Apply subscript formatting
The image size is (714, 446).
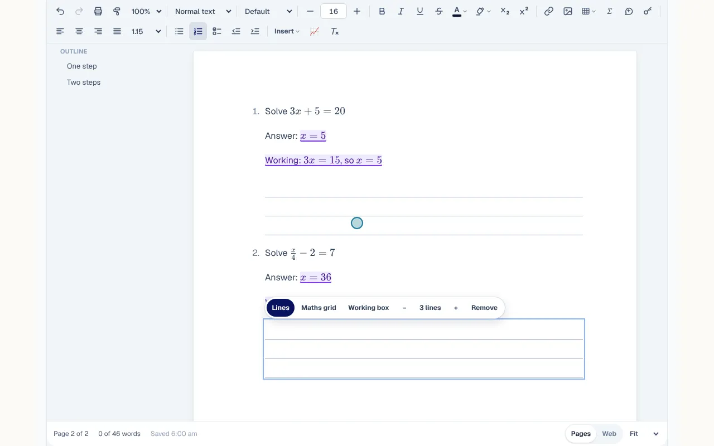pyautogui.click(x=505, y=11)
